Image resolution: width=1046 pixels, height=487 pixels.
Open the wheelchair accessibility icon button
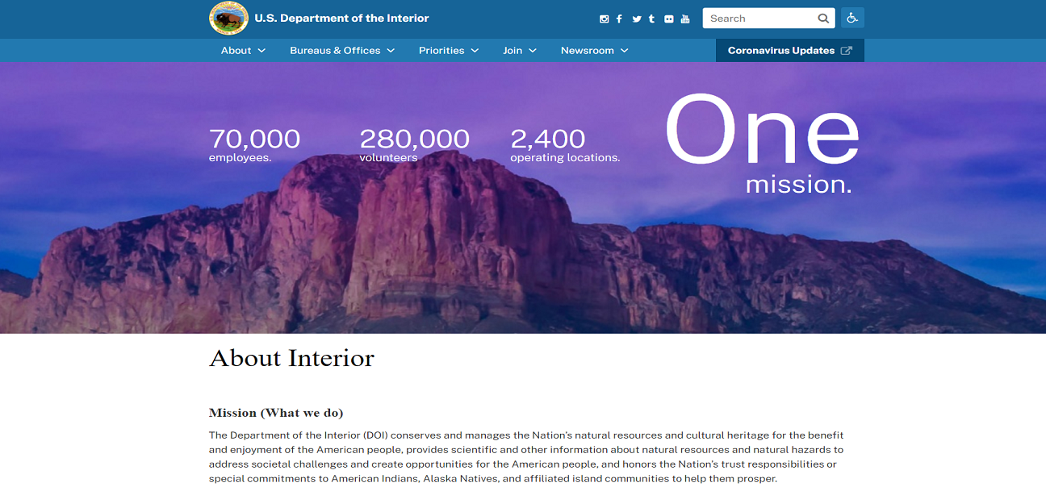coord(852,18)
